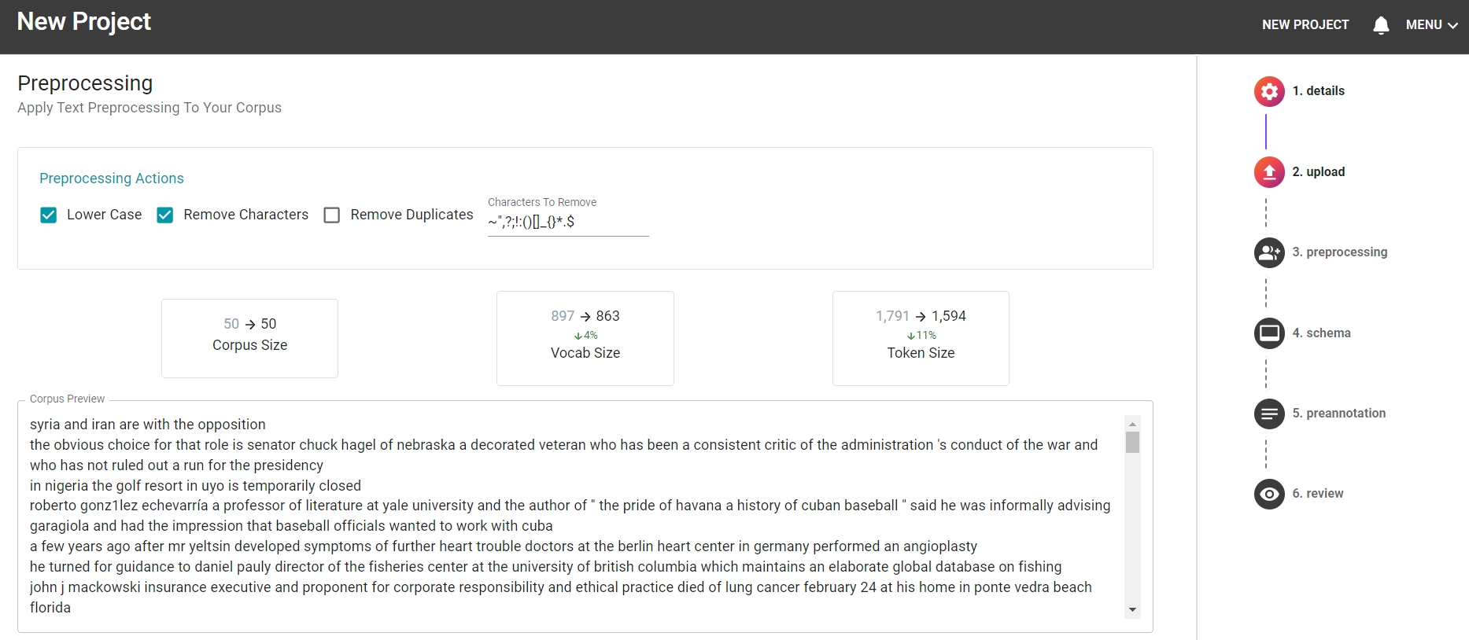Click the schema step screen icon
1469x640 pixels.
(x=1268, y=333)
